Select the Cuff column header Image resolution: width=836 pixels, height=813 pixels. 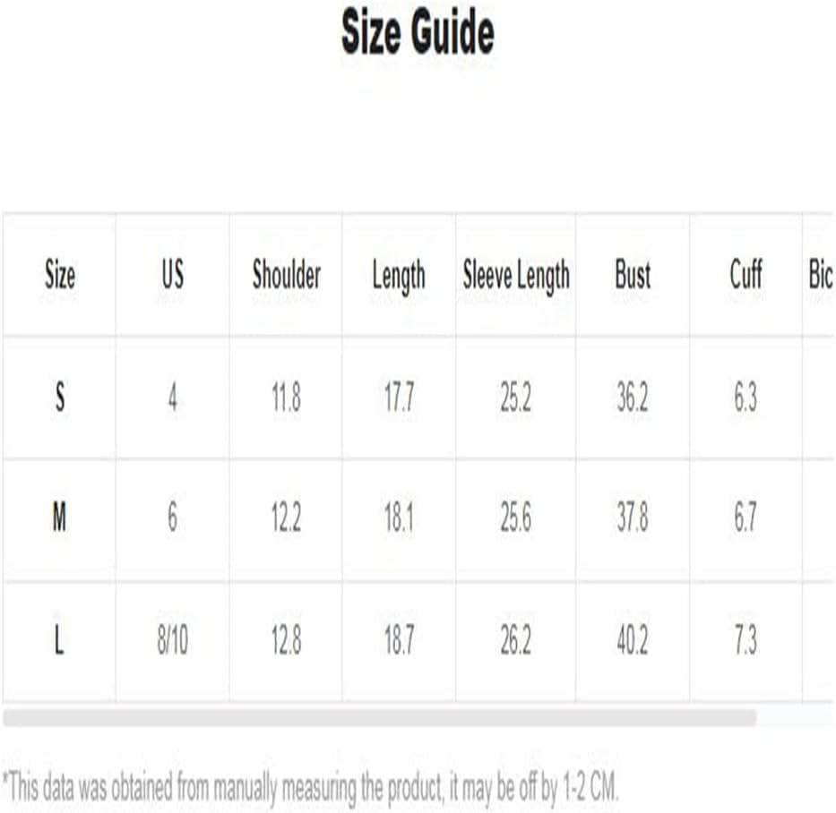point(746,275)
